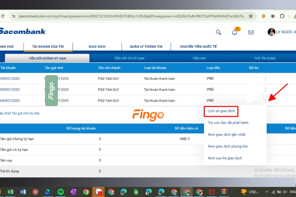Click PGD TAN QUY in 0909012000 row
This screenshot has height=197, width=296.
108,79
